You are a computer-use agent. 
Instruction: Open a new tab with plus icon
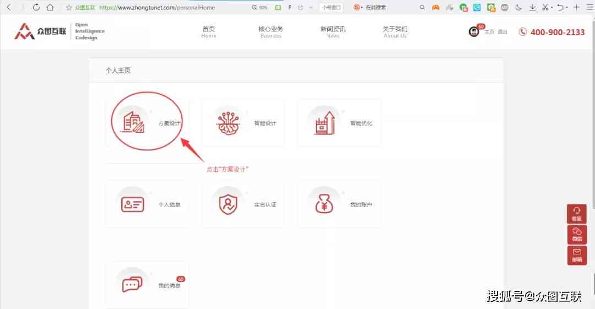tap(576, 8)
